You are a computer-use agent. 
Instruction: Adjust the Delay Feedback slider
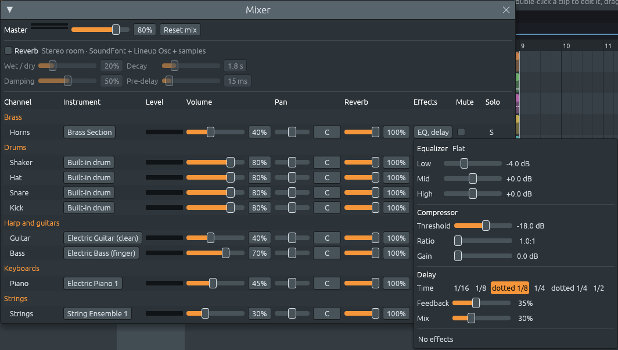click(x=482, y=303)
